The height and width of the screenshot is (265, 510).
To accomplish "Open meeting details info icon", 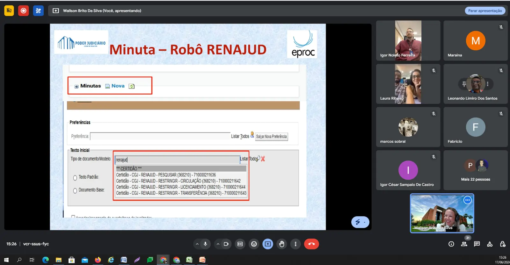I will [451, 244].
